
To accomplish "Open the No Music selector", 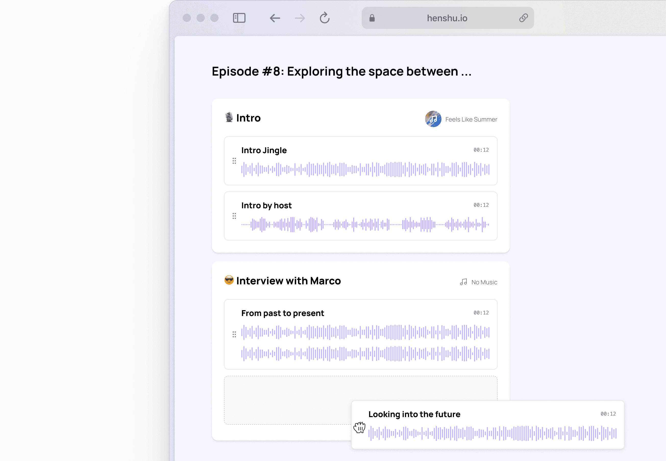I will (479, 282).
